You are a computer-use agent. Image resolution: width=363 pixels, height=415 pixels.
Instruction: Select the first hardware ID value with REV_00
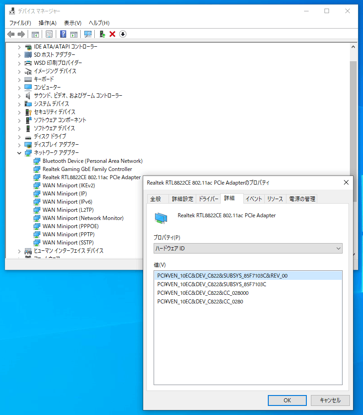(x=222, y=275)
